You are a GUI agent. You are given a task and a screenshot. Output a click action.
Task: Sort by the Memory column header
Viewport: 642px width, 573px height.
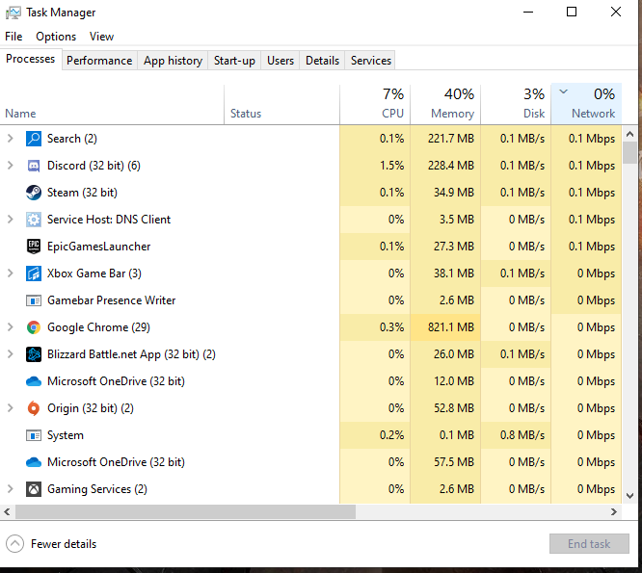point(445,104)
